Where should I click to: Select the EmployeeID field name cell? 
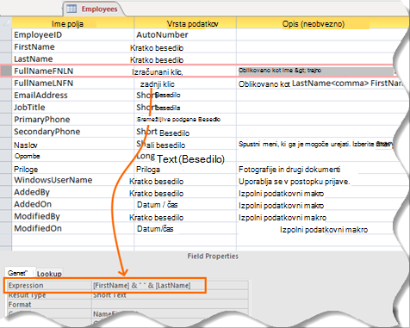click(73, 35)
